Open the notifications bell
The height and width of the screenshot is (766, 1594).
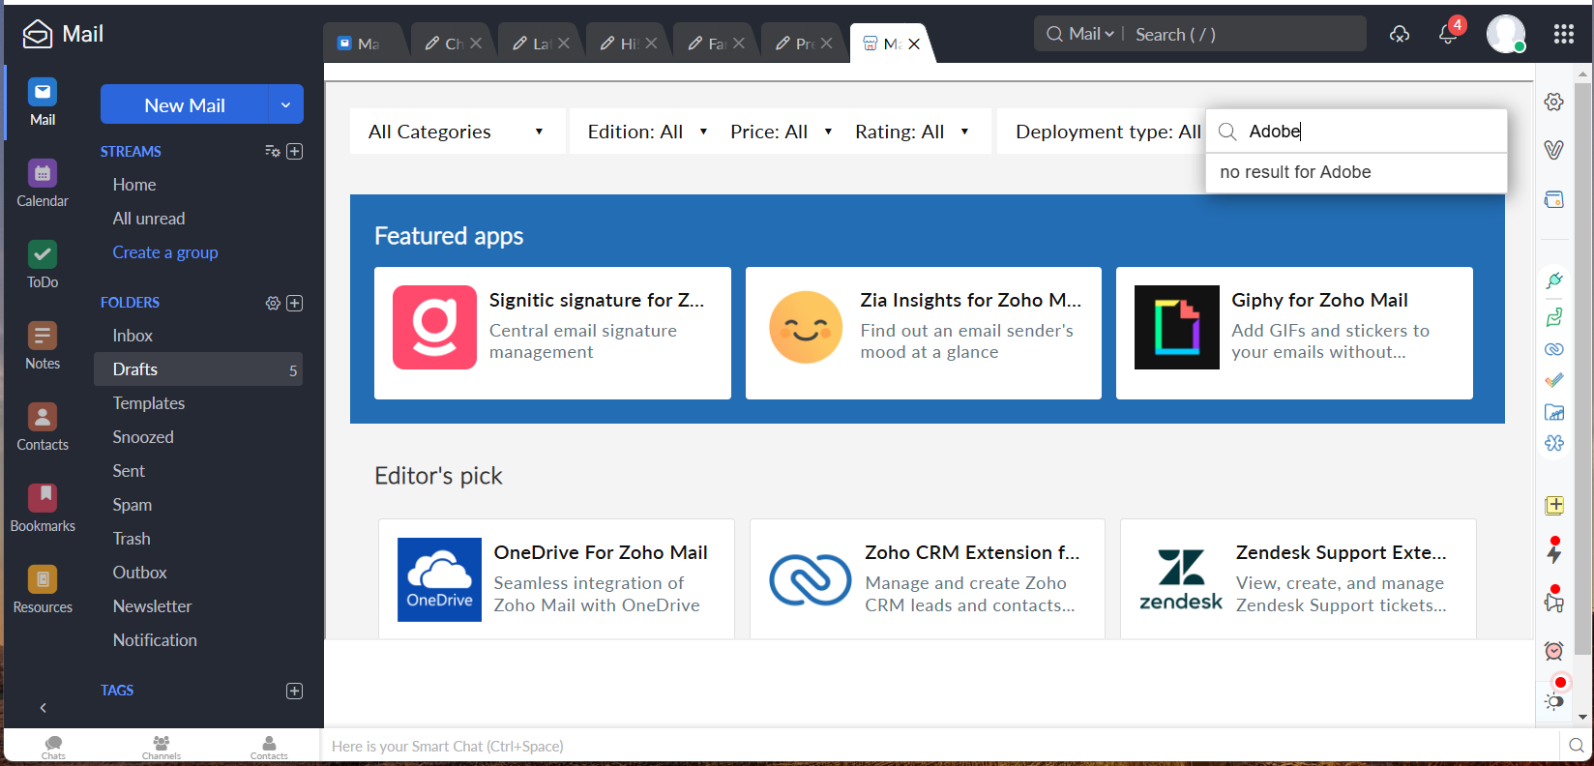(x=1448, y=35)
